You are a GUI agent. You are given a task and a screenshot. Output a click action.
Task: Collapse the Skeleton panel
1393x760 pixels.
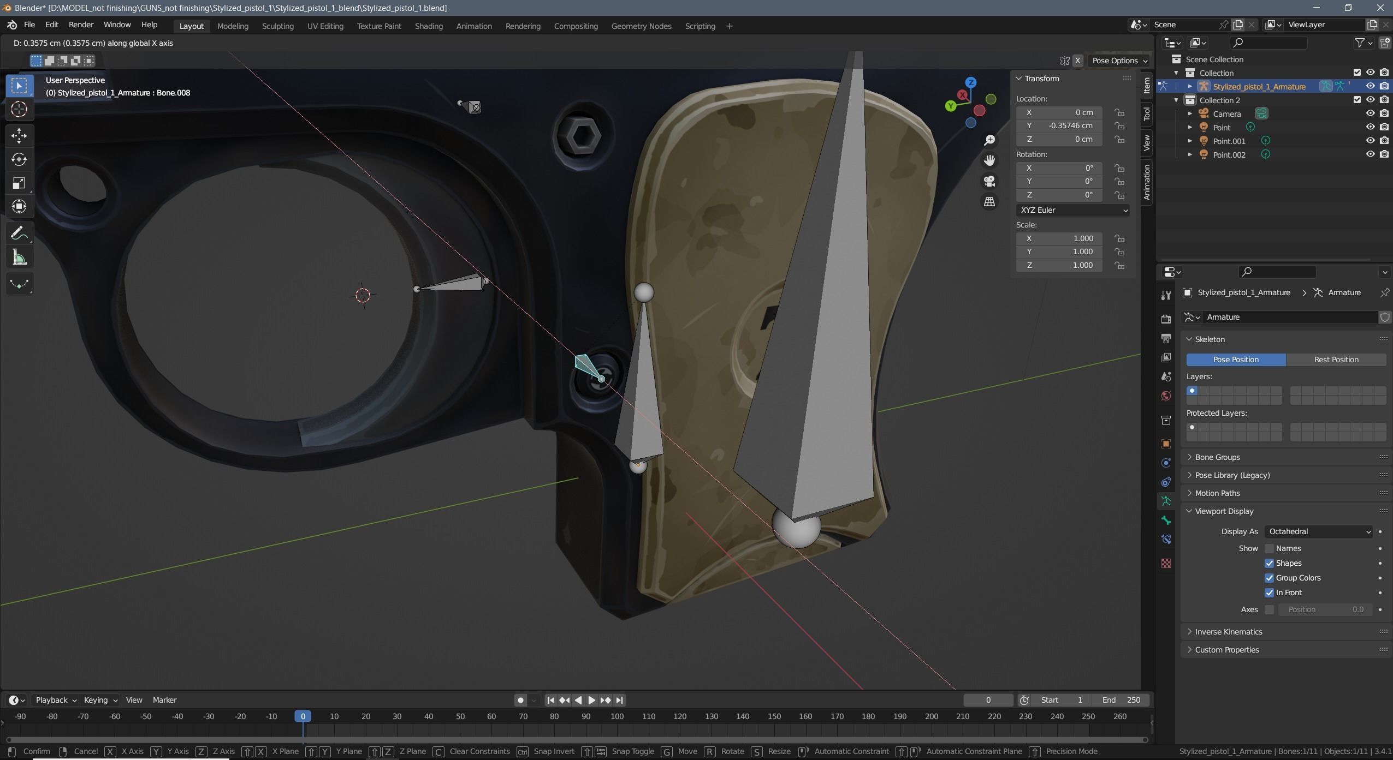coord(1210,339)
